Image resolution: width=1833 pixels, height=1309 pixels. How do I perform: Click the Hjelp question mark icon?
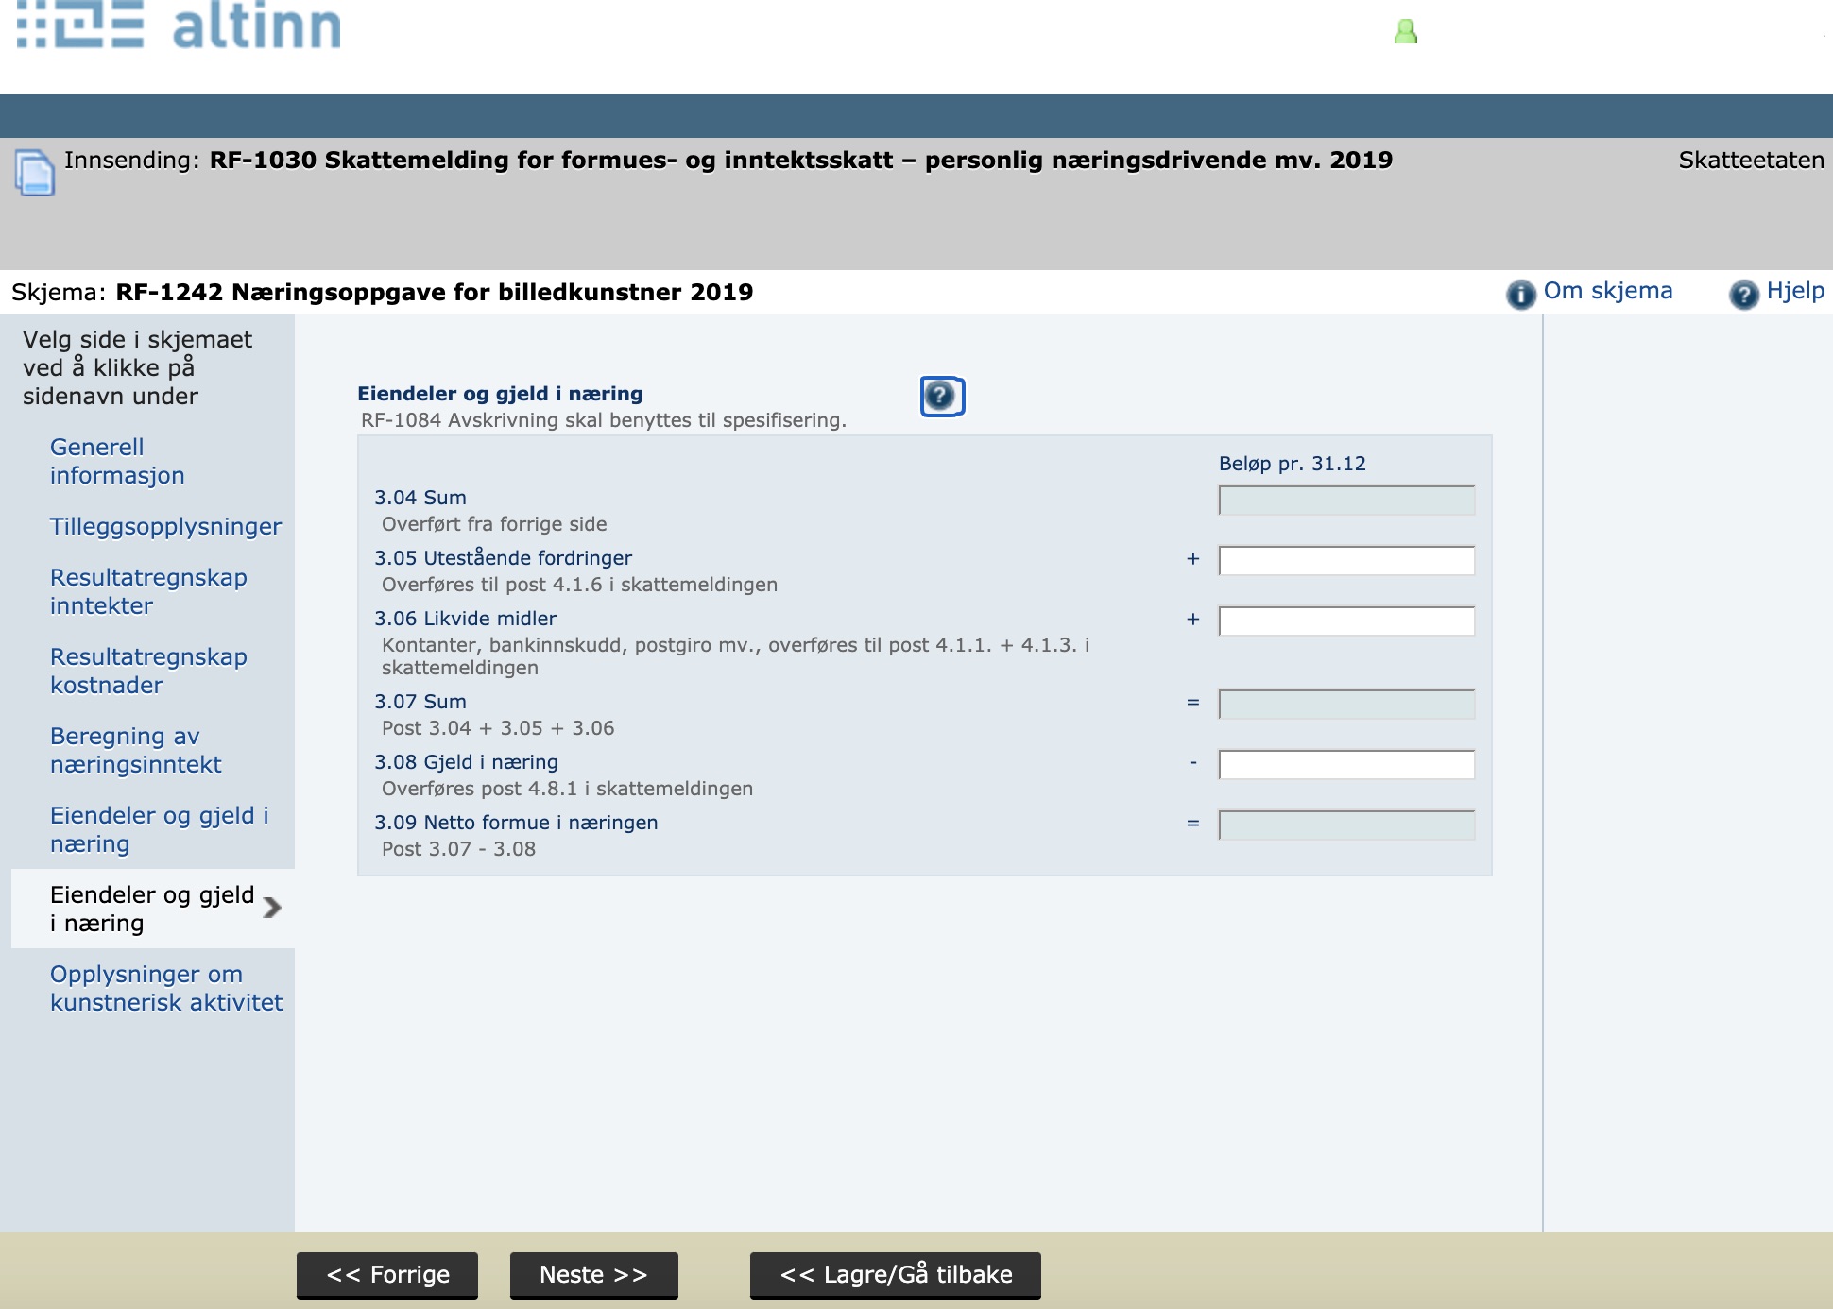[1743, 294]
